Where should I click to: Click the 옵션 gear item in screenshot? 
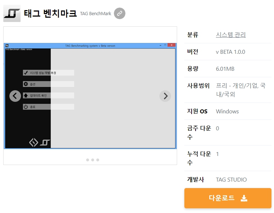point(48,84)
